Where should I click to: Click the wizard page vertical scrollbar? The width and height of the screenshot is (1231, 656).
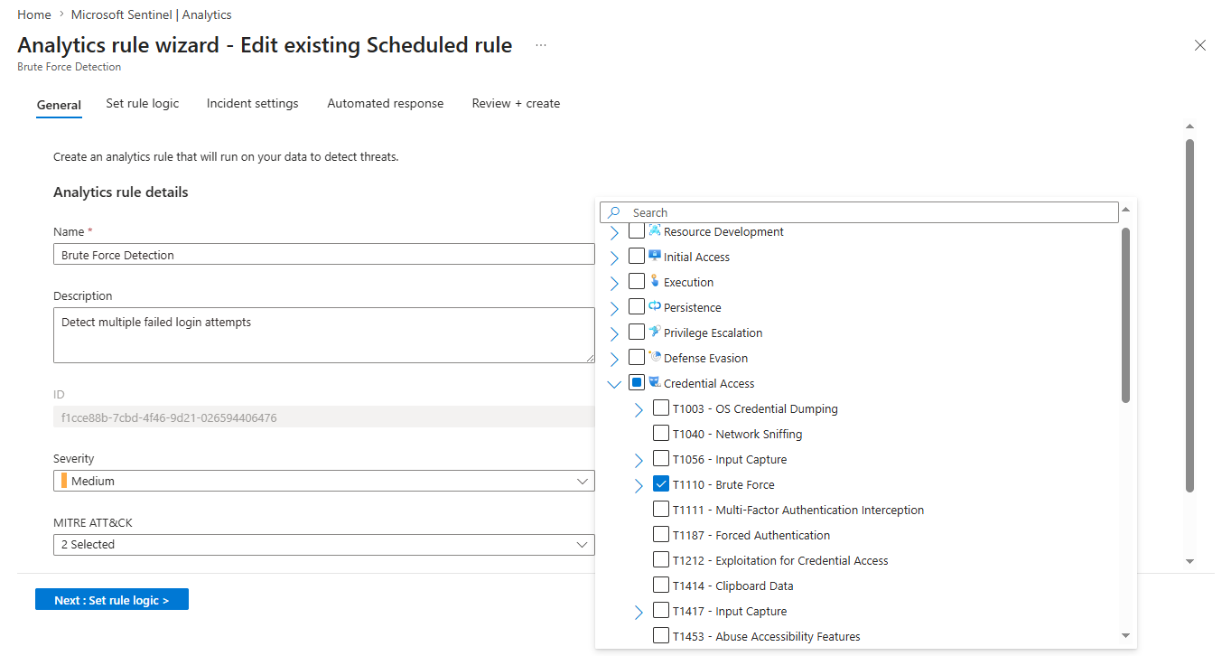coord(1189,316)
